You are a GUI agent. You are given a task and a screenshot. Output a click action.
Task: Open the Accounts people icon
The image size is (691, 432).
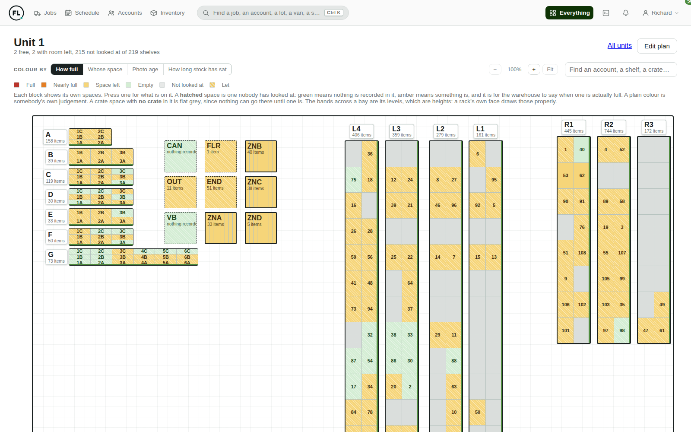coord(111,13)
